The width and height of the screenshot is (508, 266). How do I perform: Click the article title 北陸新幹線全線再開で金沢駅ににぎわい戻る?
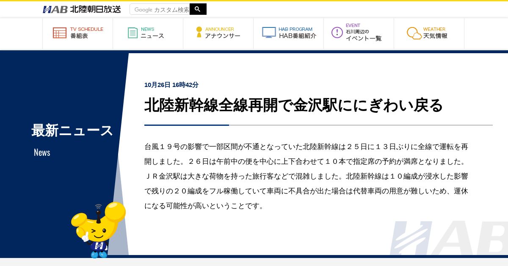293,105
